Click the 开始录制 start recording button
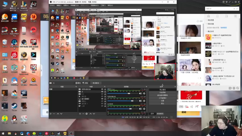The image size is (242, 136). 162,92
